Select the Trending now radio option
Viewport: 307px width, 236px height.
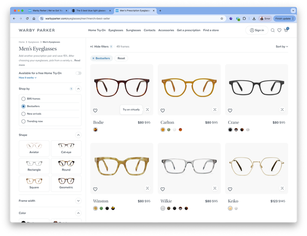[24, 121]
